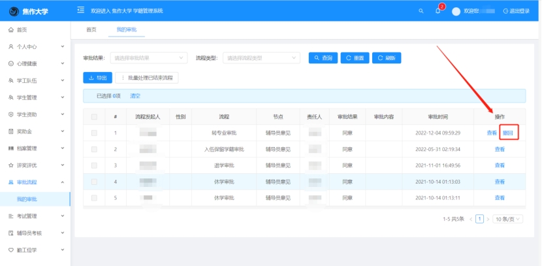This screenshot has width=542, height=266.
Task: Select 我的审批 in sidebar submenu
Action: (27, 199)
